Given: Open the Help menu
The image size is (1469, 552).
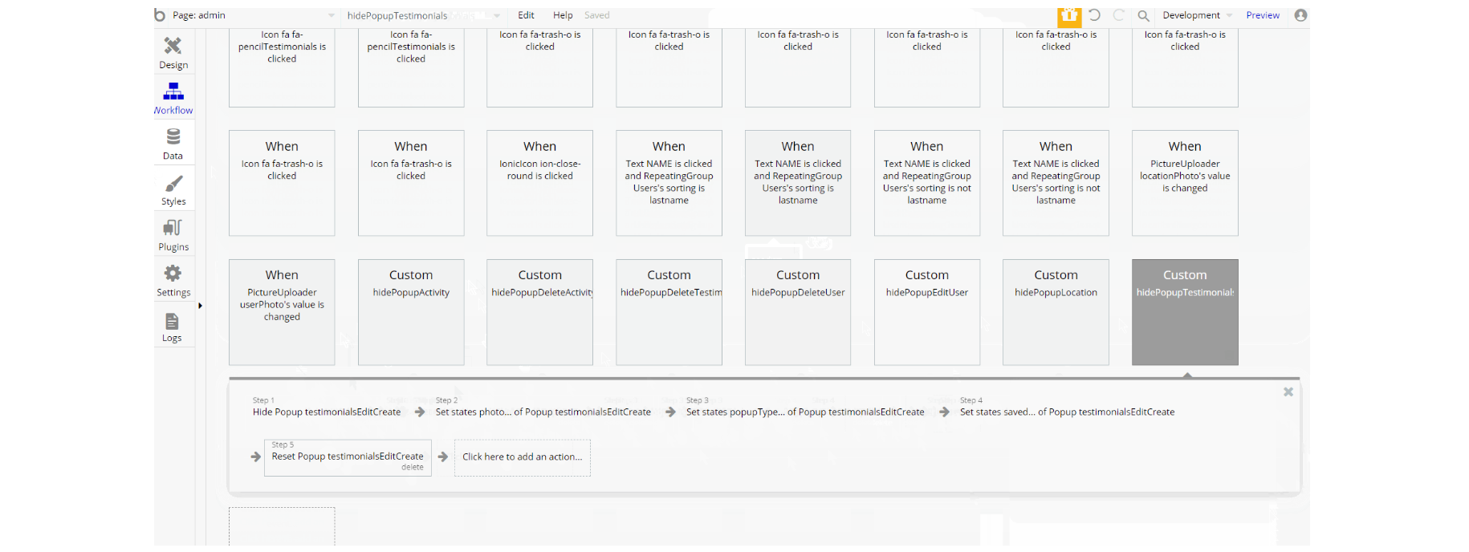Looking at the screenshot, I should pos(563,15).
